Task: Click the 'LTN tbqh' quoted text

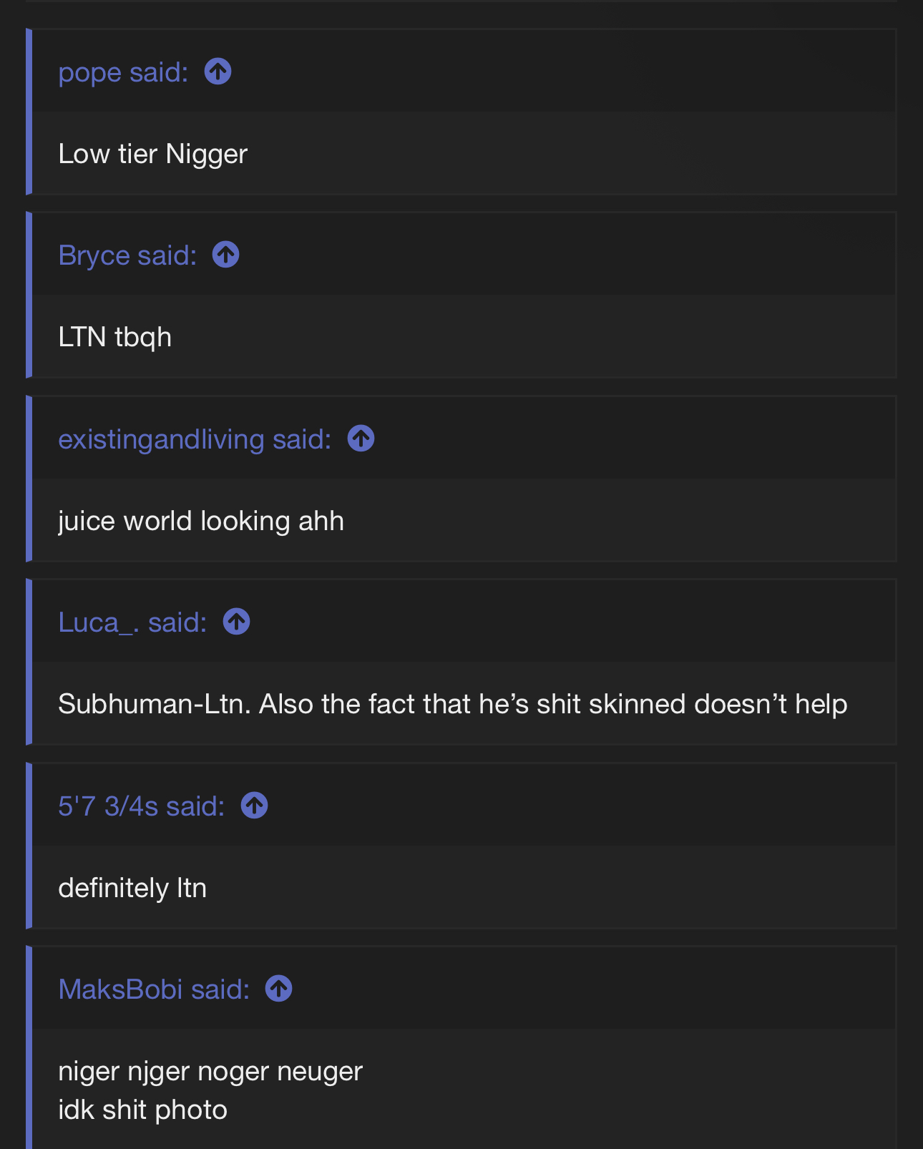Action: 115,337
